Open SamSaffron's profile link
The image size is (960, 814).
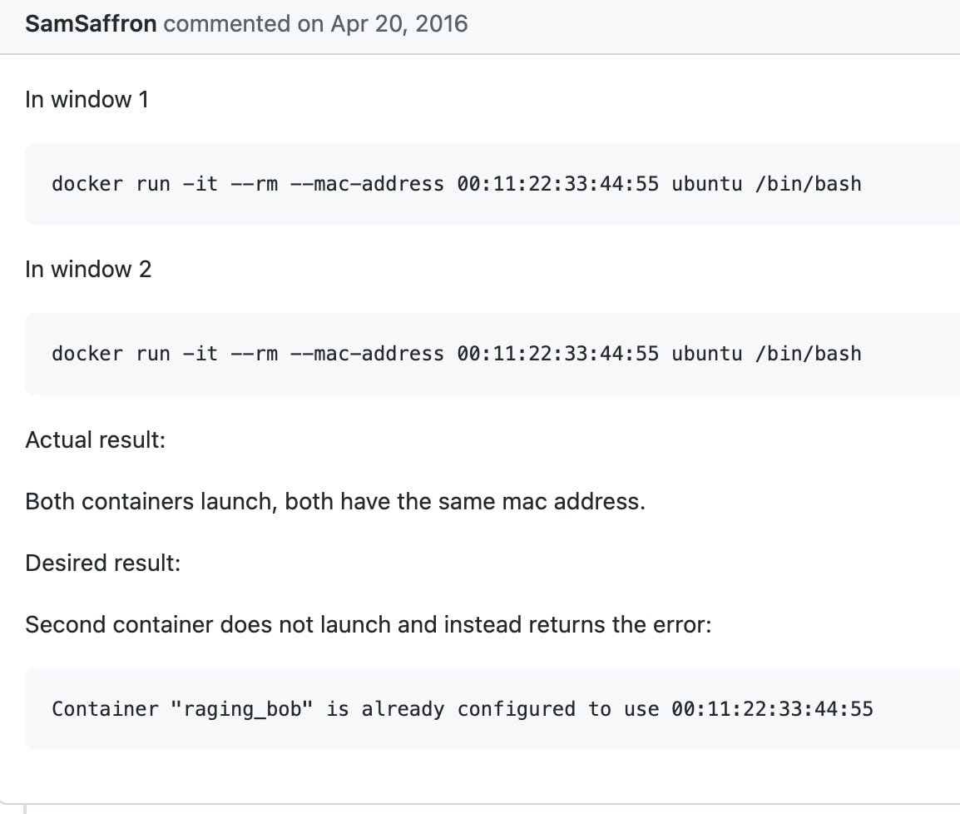91,23
